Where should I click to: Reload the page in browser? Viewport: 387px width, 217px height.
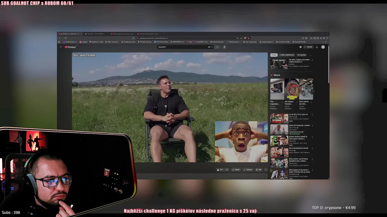pos(66,38)
